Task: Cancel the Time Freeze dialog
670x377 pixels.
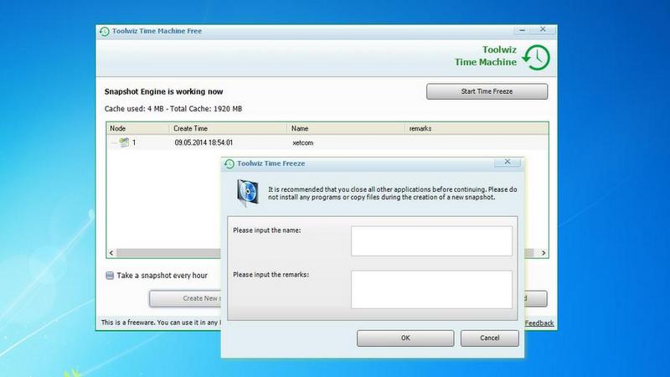Action: tap(490, 338)
